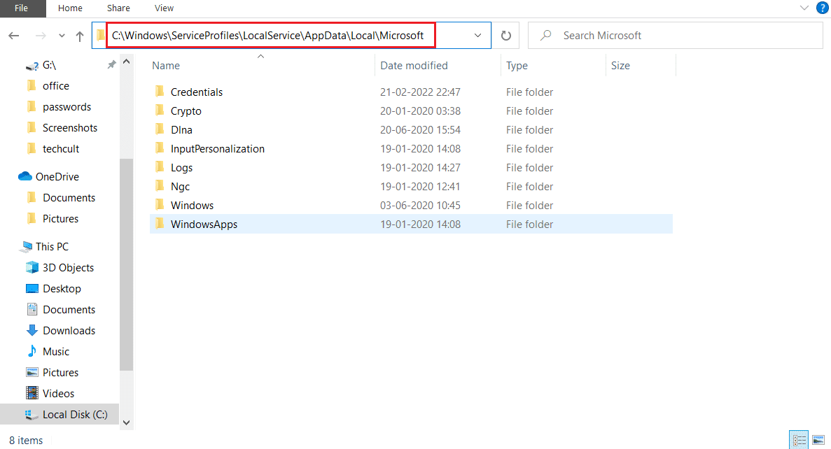
Task: Open the File menu
Action: click(22, 8)
